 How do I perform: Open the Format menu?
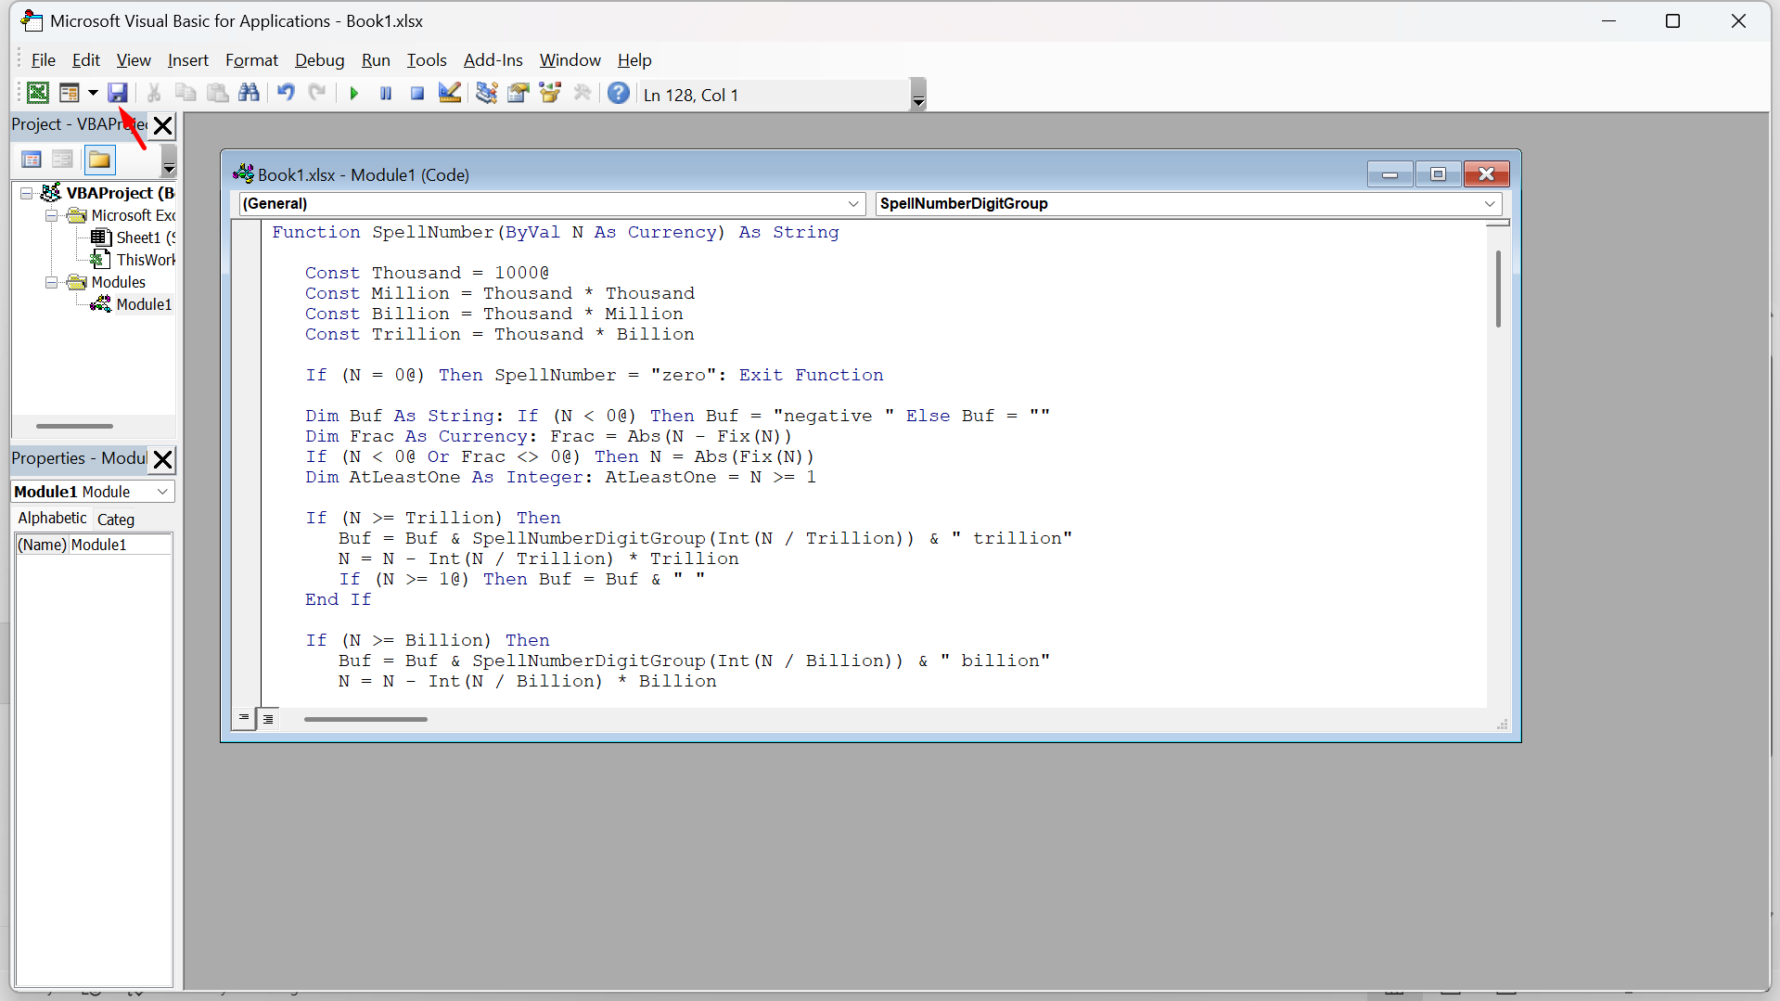point(251,59)
